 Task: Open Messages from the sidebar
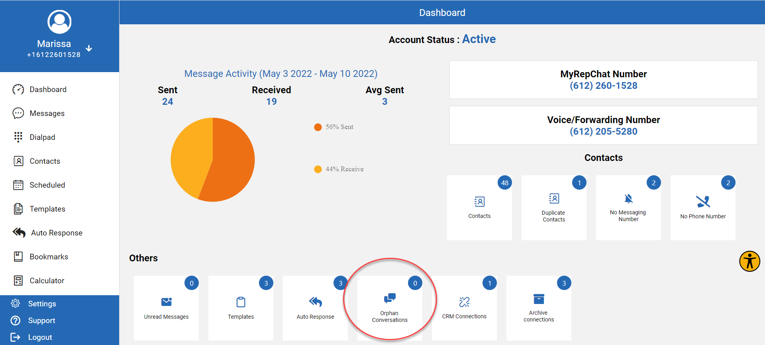pos(47,114)
